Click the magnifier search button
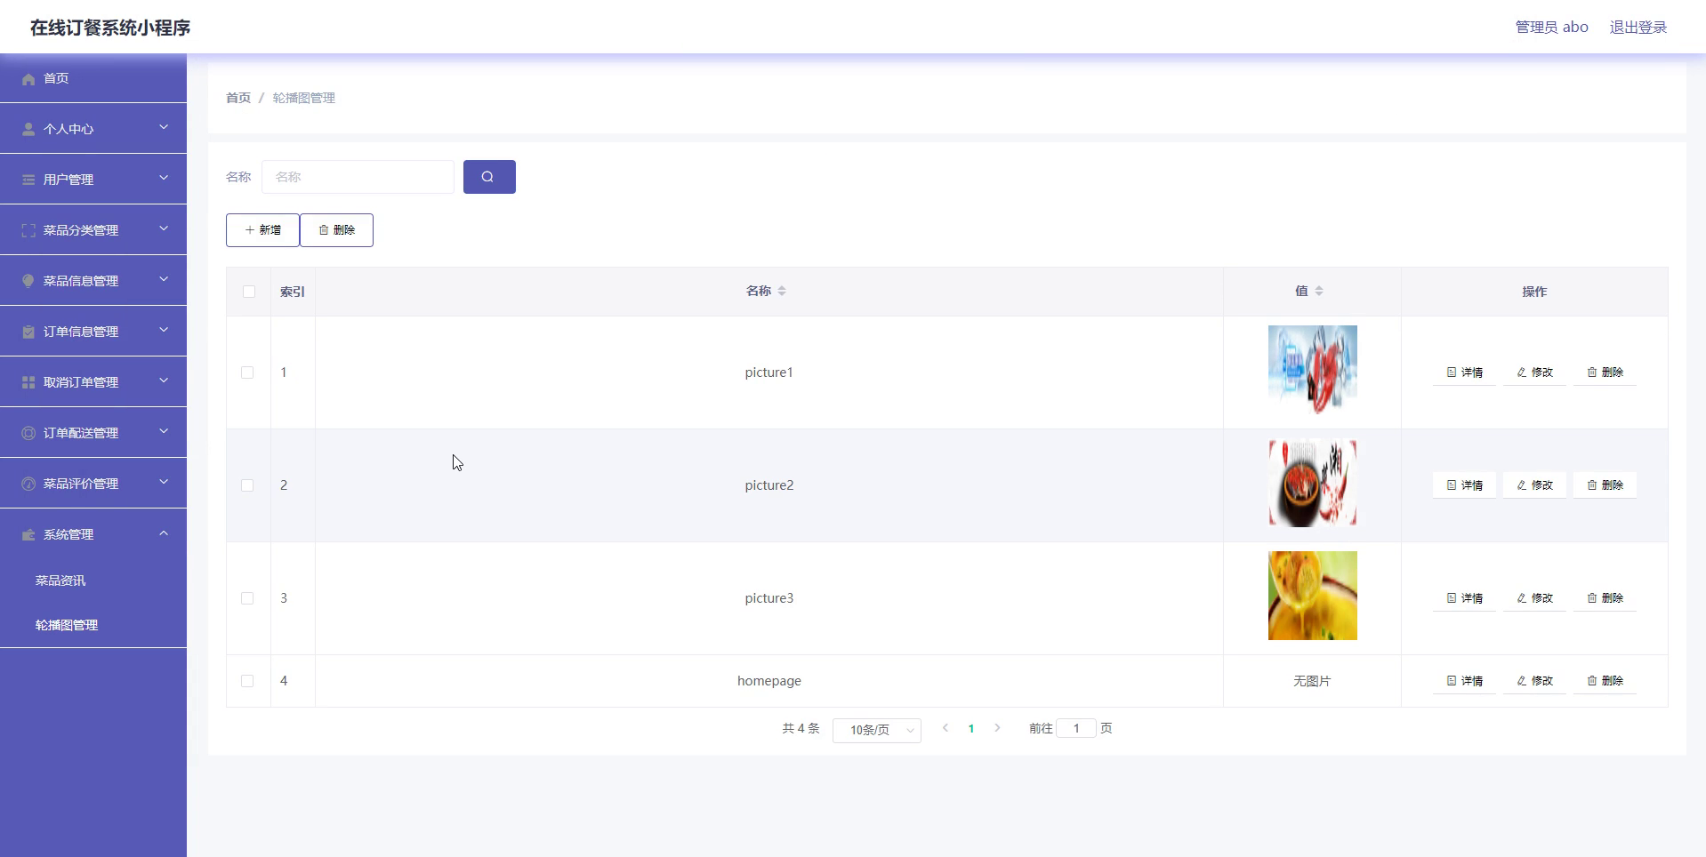This screenshot has width=1706, height=857. [489, 177]
